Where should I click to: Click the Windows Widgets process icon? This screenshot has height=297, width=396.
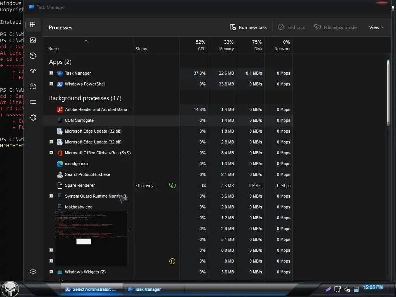(x=60, y=272)
